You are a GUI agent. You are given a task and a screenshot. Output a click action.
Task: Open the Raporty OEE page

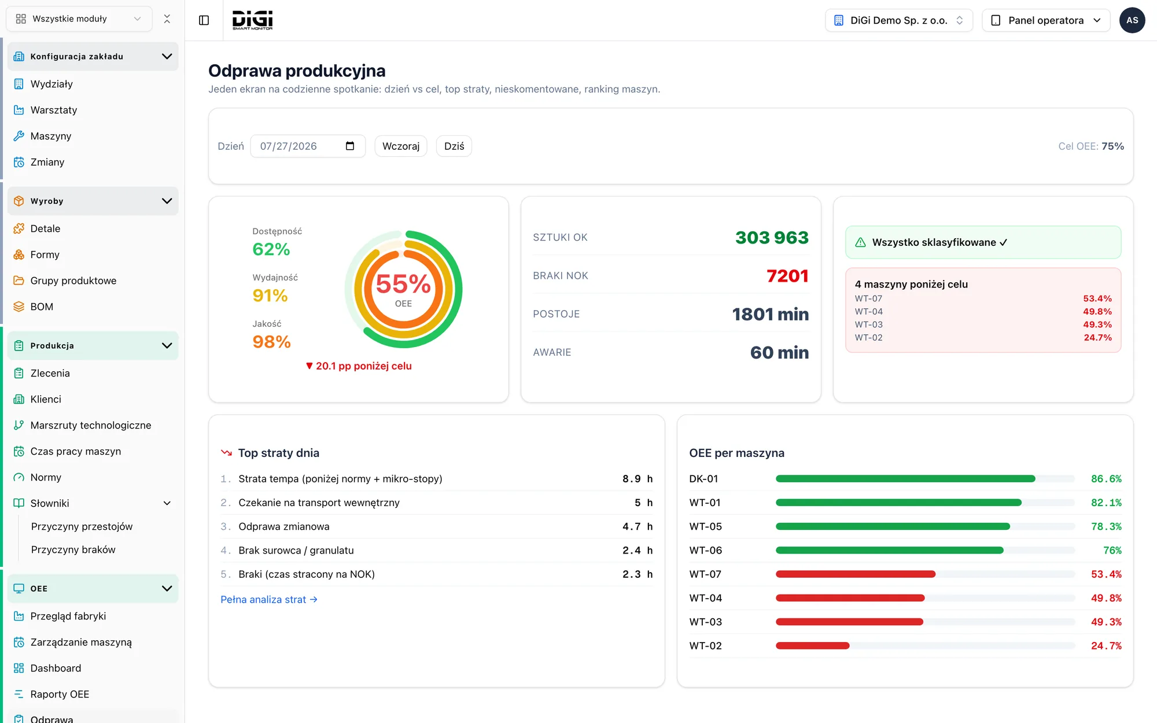coord(93,694)
